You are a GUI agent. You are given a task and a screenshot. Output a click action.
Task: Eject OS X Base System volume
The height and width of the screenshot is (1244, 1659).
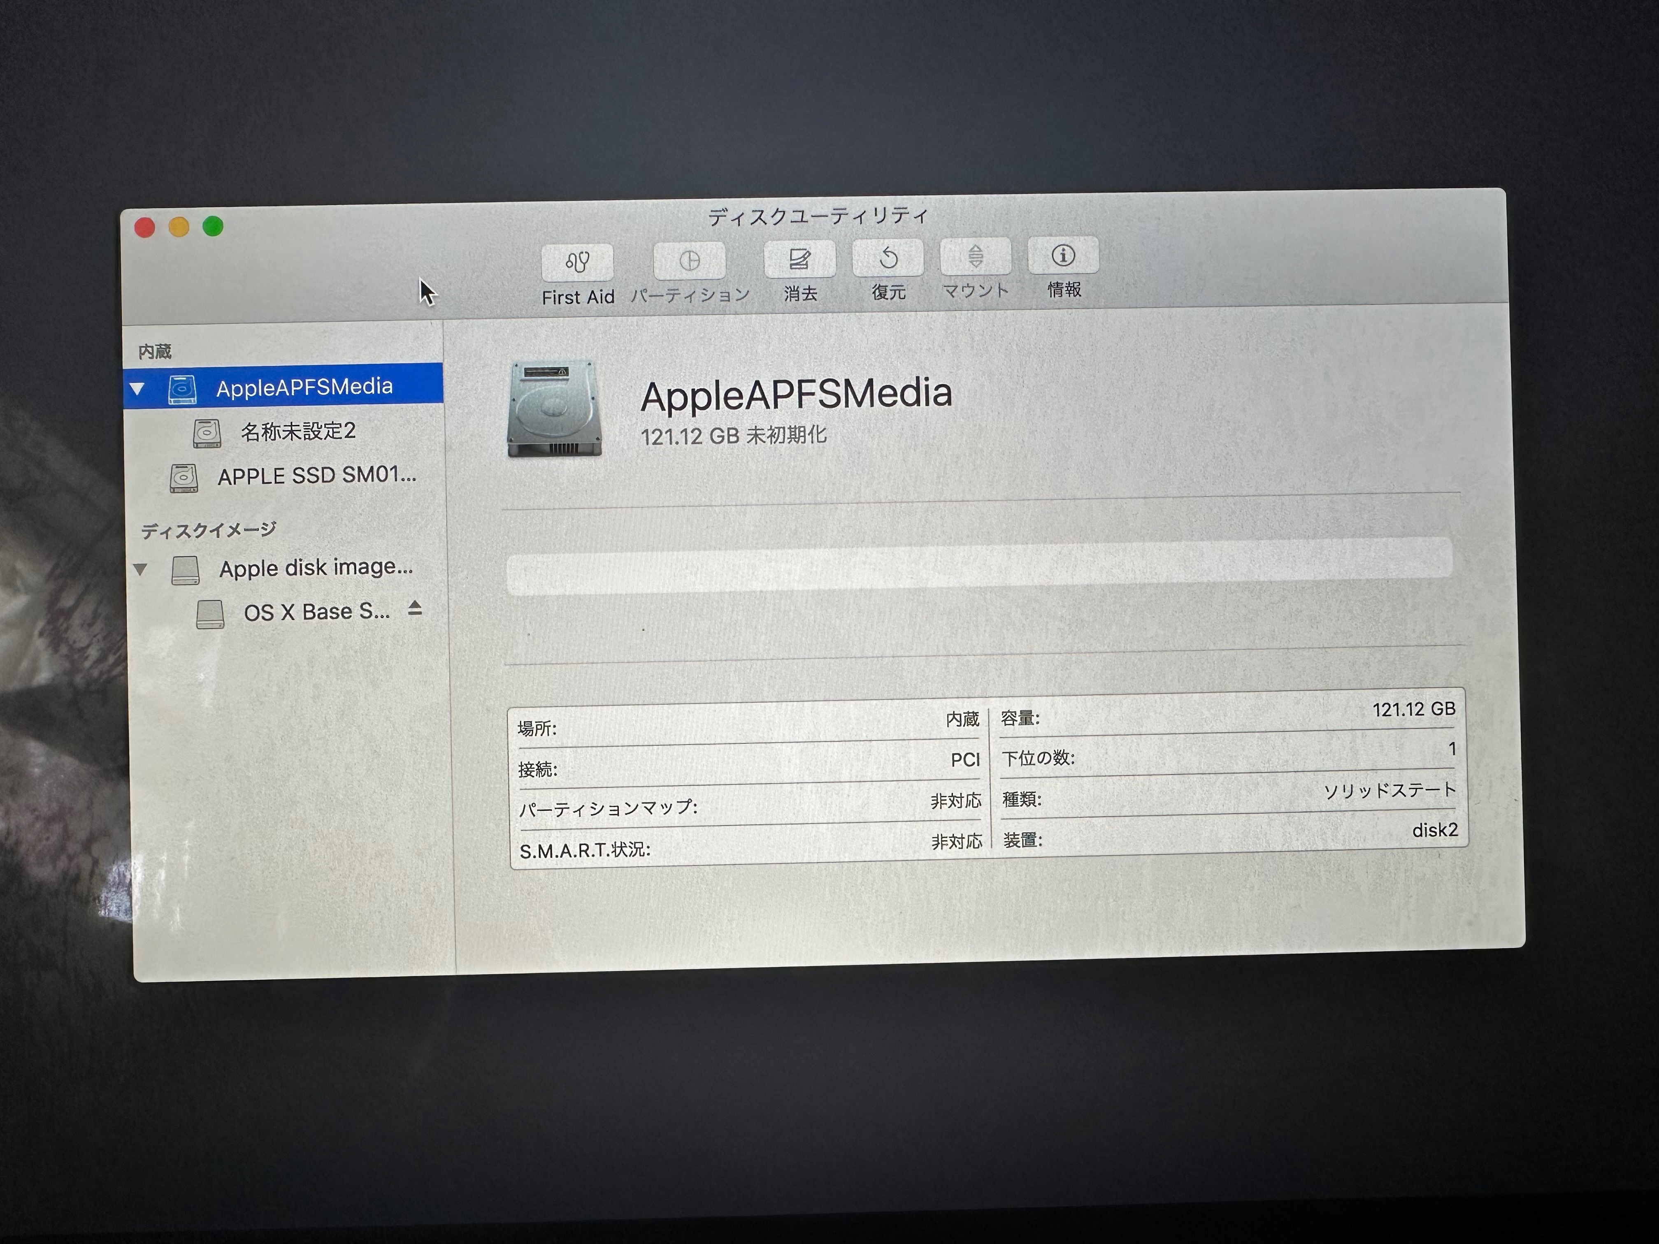tap(415, 608)
